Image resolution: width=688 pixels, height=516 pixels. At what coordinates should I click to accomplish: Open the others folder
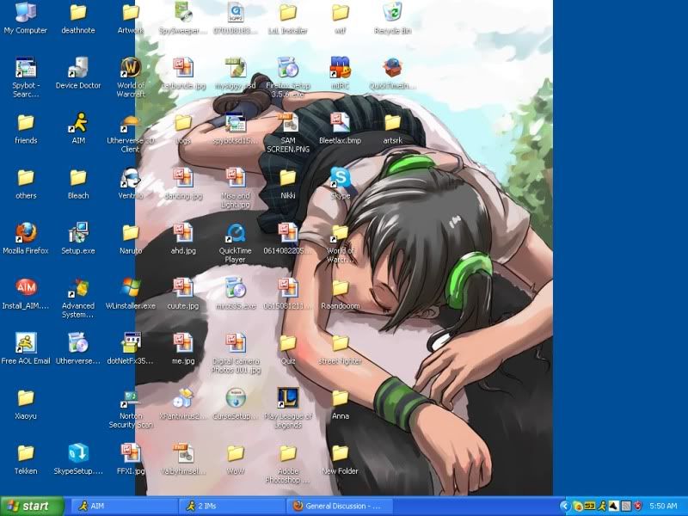tap(26, 183)
